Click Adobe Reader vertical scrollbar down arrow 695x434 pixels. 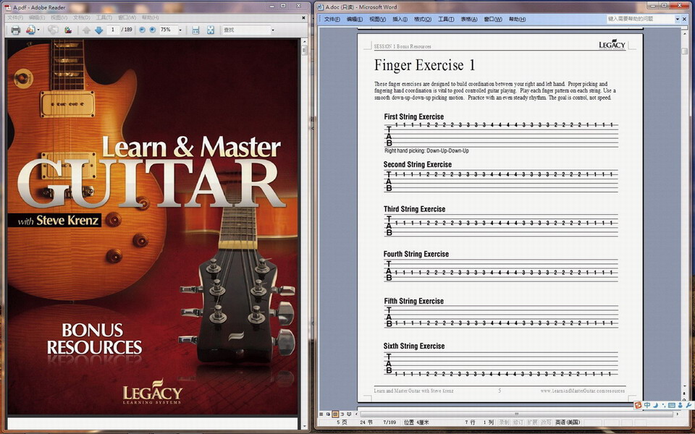[x=304, y=427]
